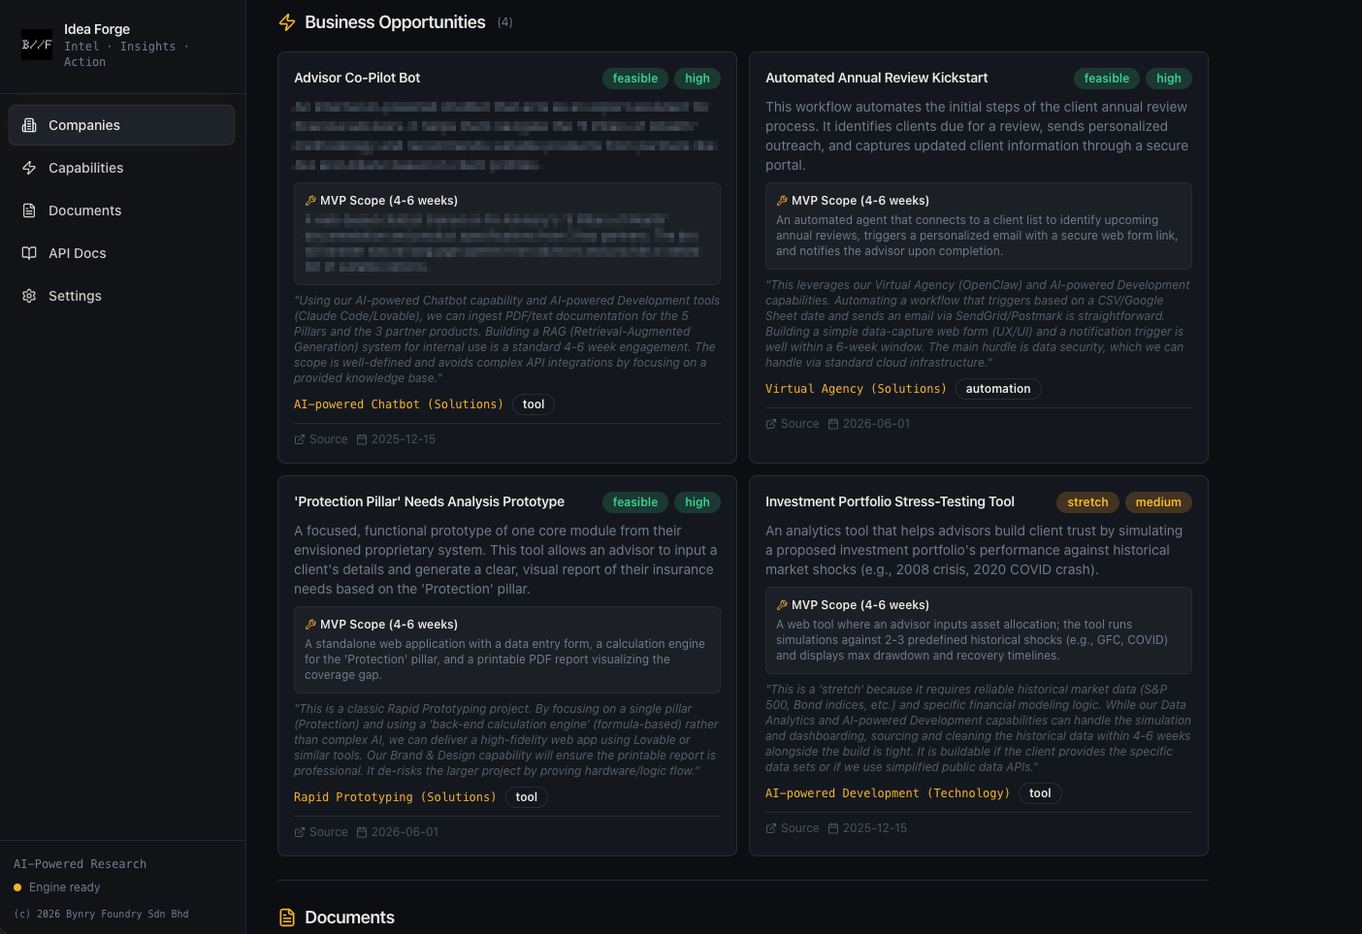Click the API Docs book icon
This screenshot has width=1362, height=934.
29,253
